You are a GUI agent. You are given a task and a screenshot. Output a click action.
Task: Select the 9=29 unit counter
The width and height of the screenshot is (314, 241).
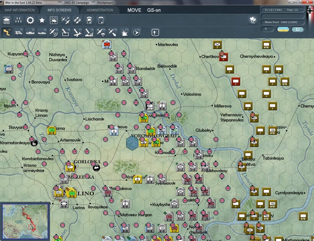click(205, 216)
